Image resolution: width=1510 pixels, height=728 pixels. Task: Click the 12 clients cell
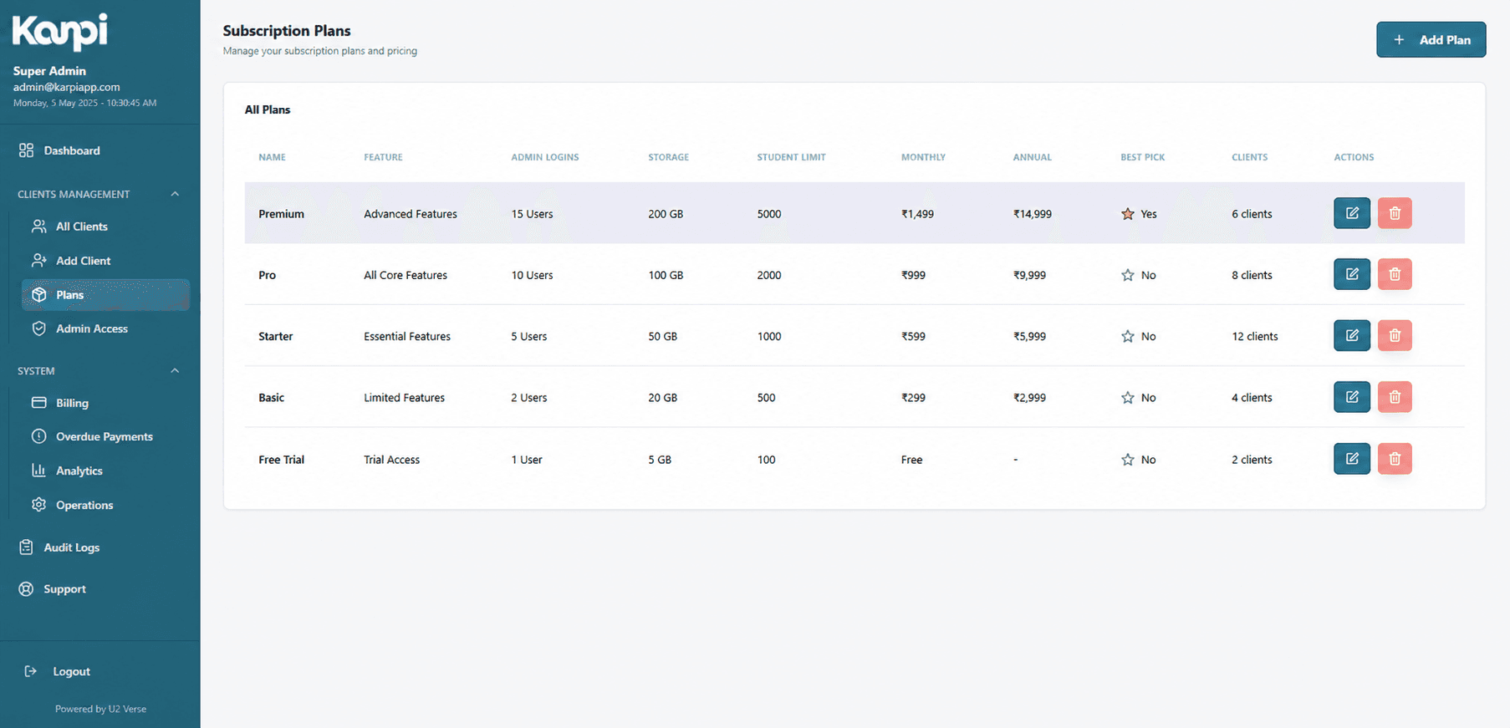[x=1254, y=336]
